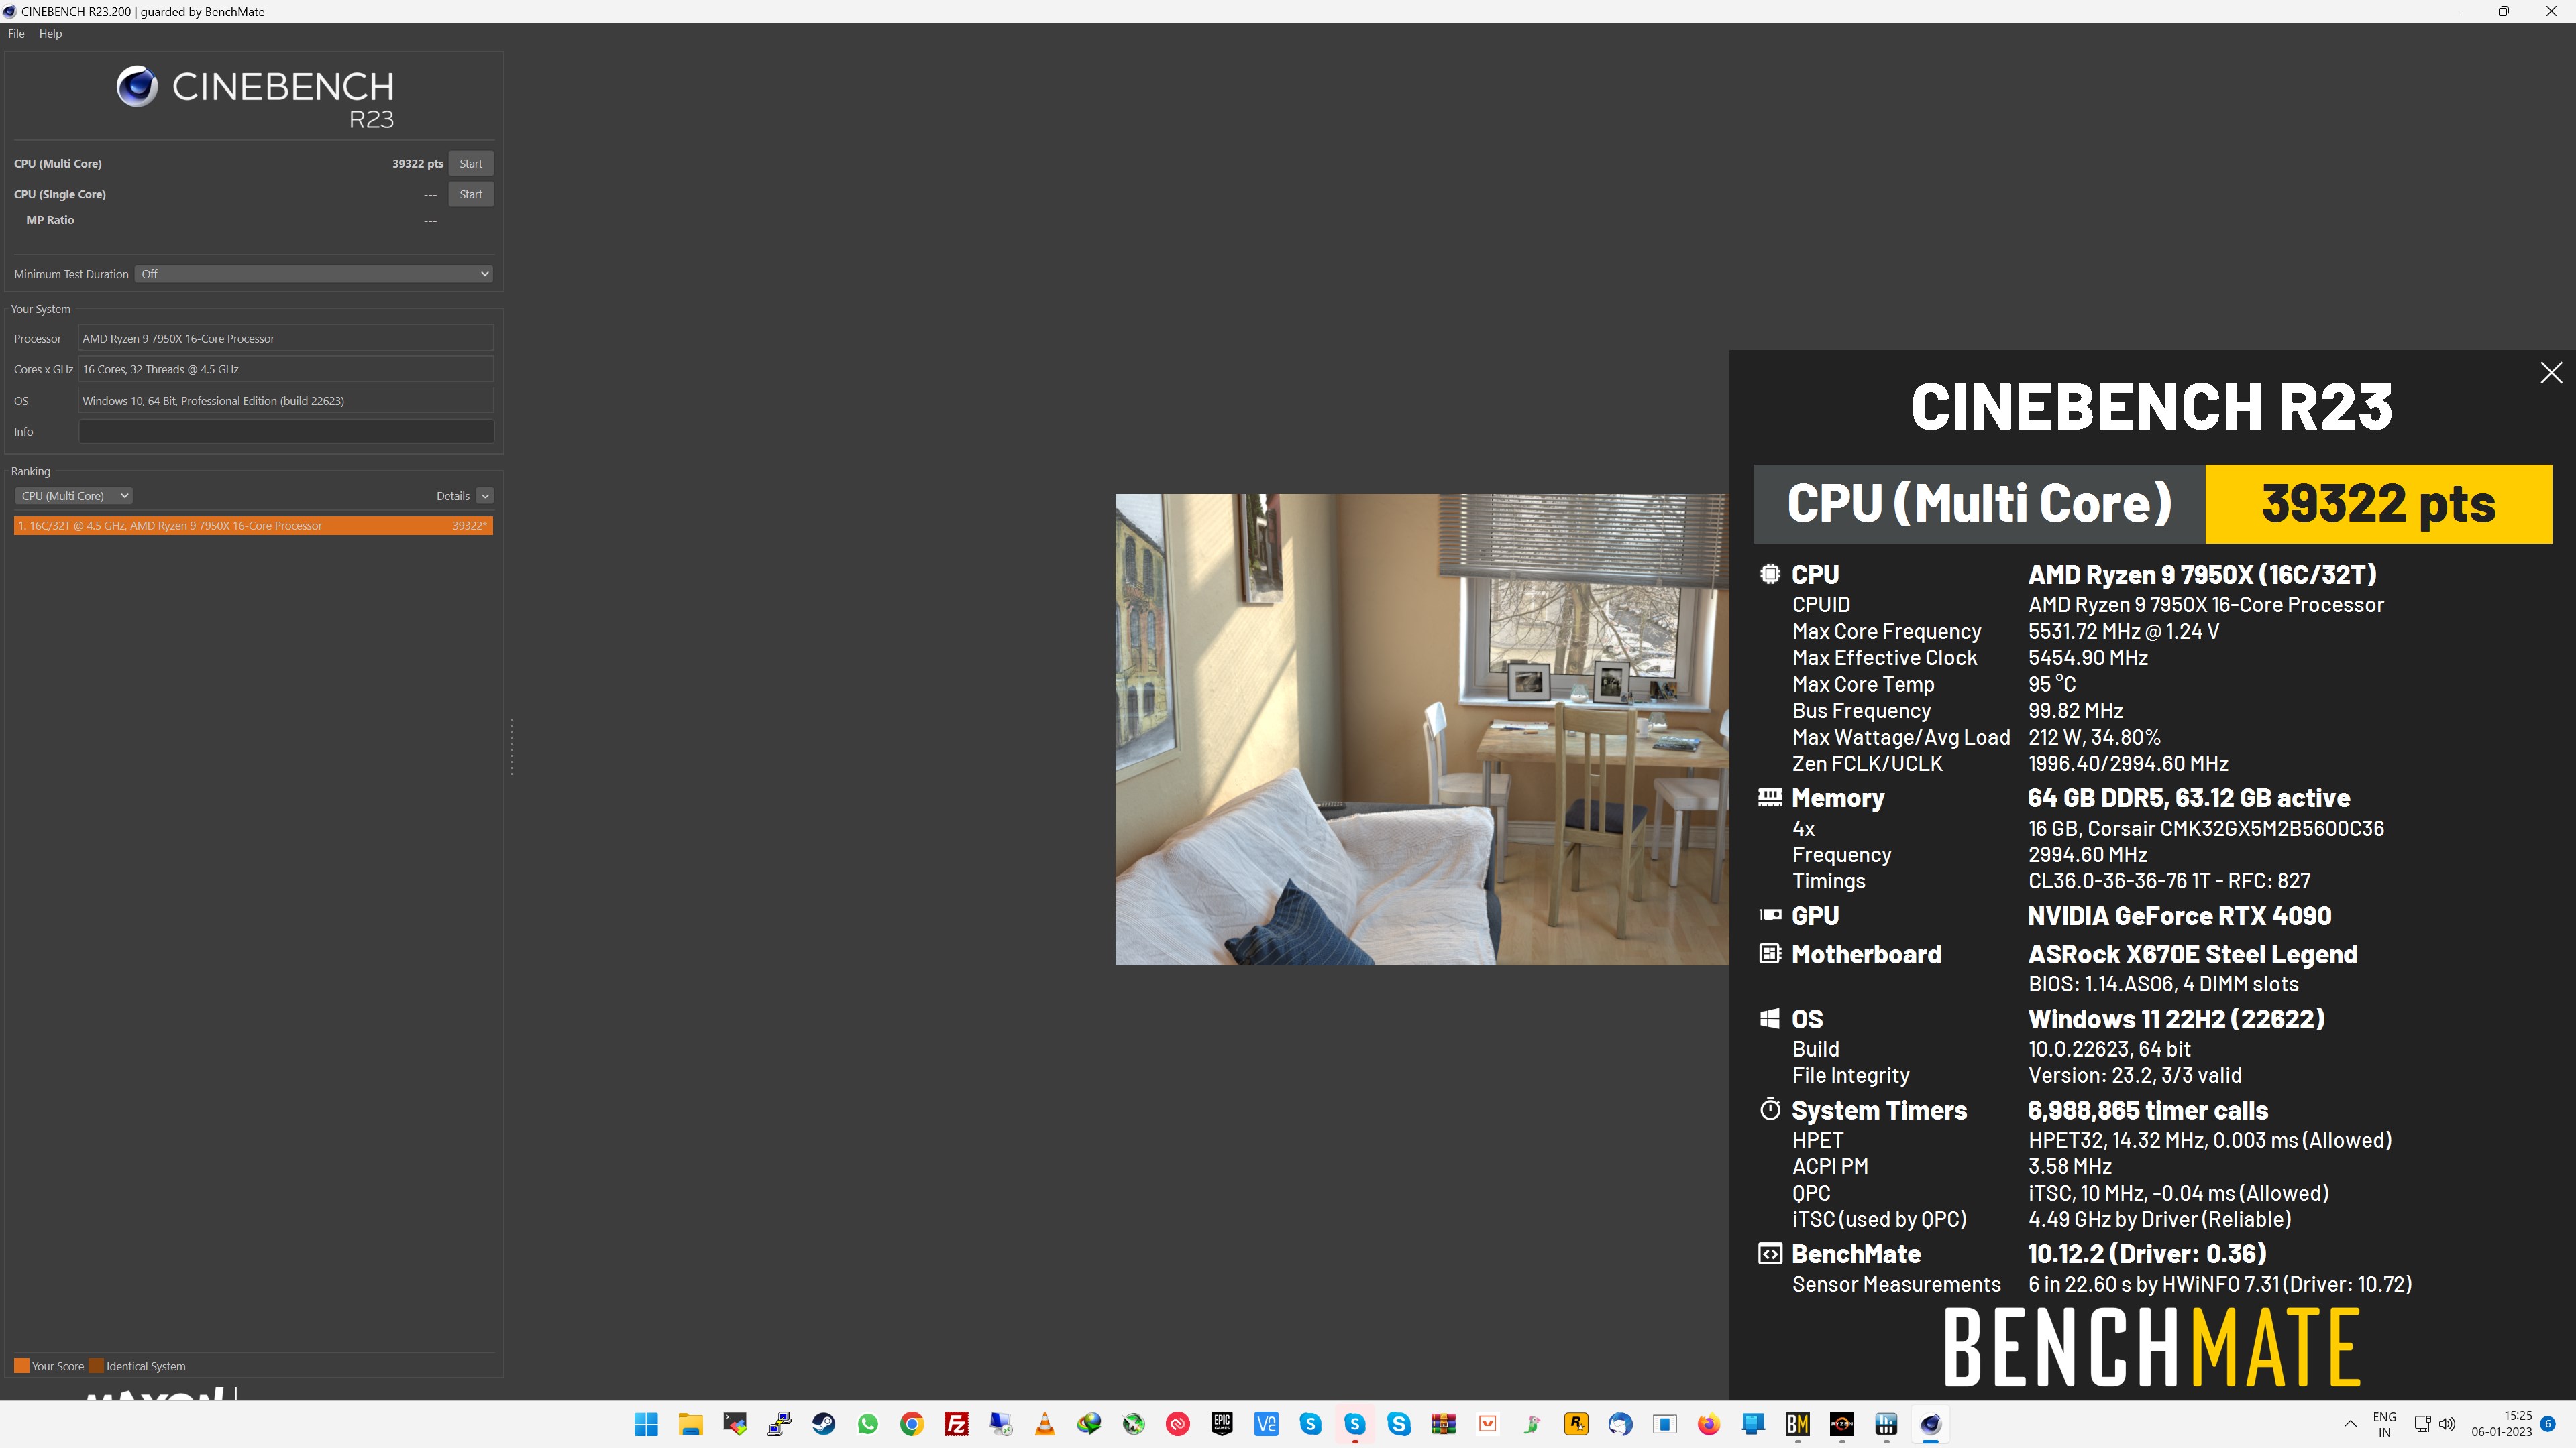Viewport: 2576px width, 1448px height.
Task: Open the Help menu
Action: pos(50,33)
